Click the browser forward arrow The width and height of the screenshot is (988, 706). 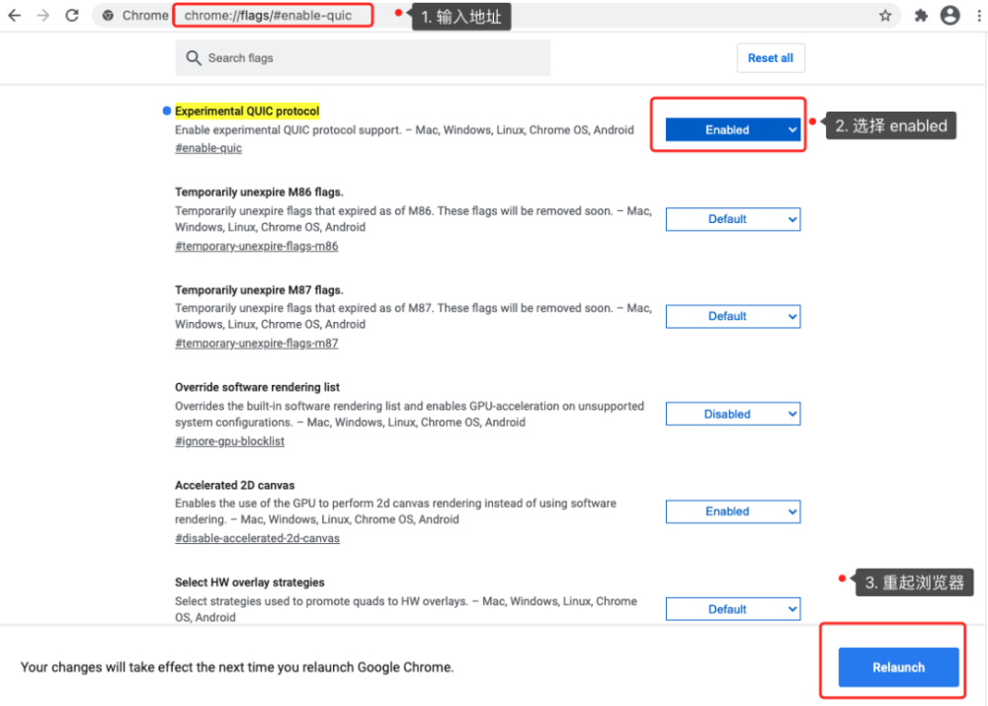tap(42, 15)
